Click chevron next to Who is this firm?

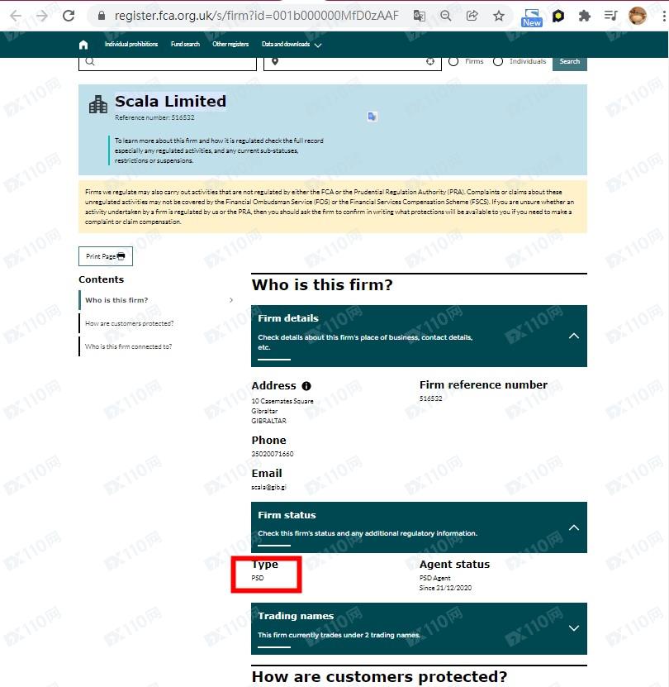click(231, 300)
